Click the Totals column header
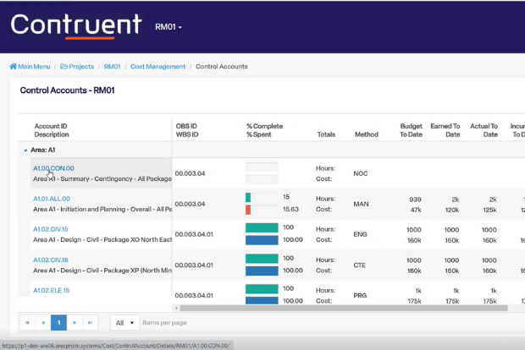Image resolution: width=525 pixels, height=350 pixels. 326,134
